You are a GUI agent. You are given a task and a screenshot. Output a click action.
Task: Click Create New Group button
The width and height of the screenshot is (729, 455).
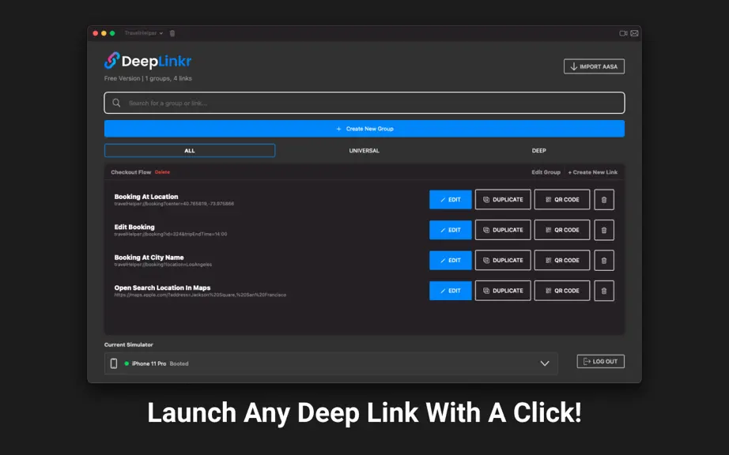[x=364, y=129]
